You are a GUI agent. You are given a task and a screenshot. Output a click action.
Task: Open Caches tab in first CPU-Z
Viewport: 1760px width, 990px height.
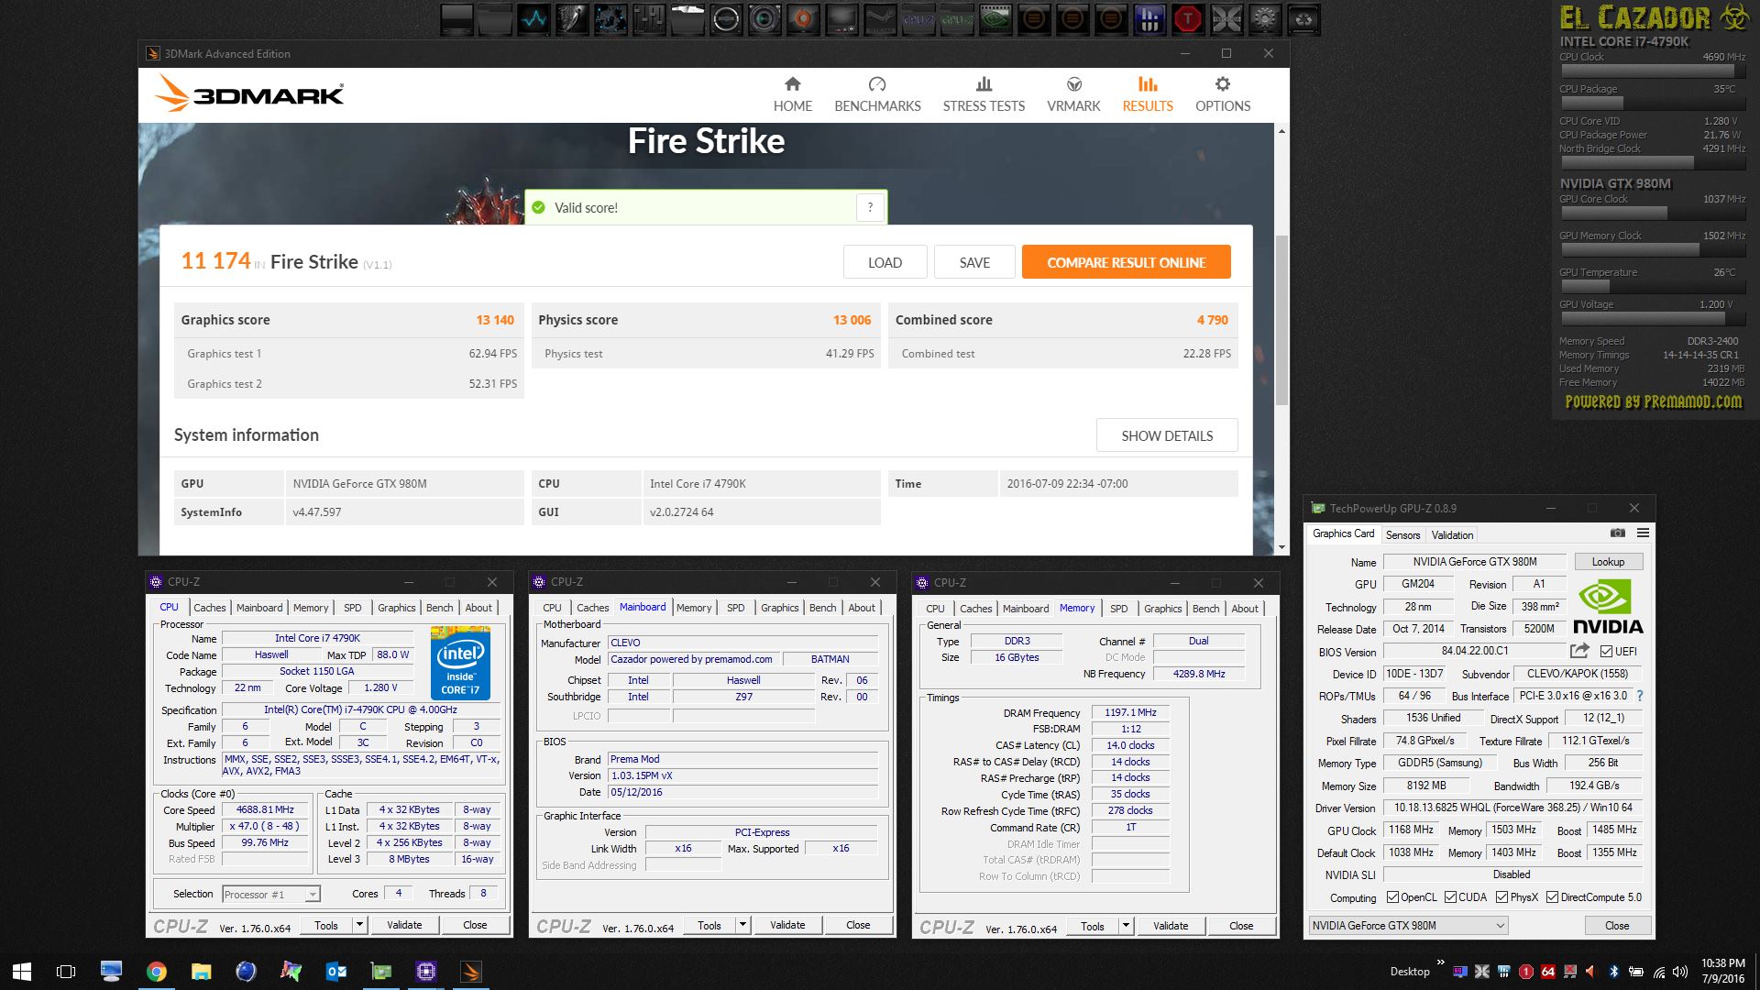209,608
